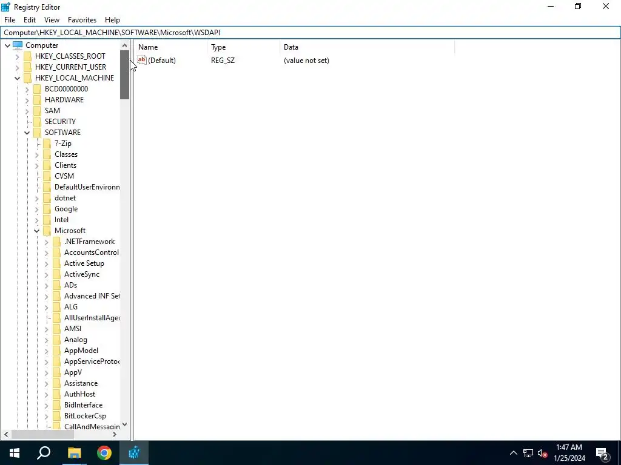The image size is (621, 465).
Task: Collapse the HKEY_LOCAL_MACHINE chevron
Action: click(17, 78)
